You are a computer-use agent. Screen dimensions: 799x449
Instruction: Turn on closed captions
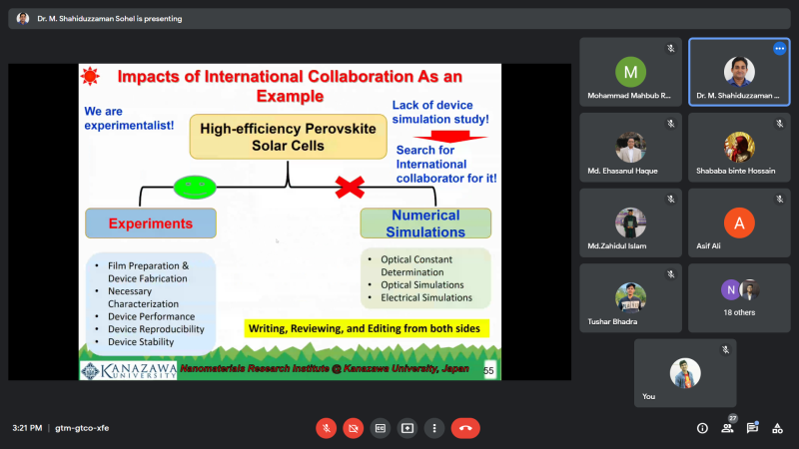pyautogui.click(x=381, y=428)
